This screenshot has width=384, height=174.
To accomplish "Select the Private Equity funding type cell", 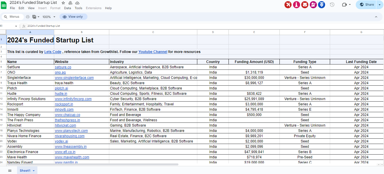I will pyautogui.click(x=305, y=136).
